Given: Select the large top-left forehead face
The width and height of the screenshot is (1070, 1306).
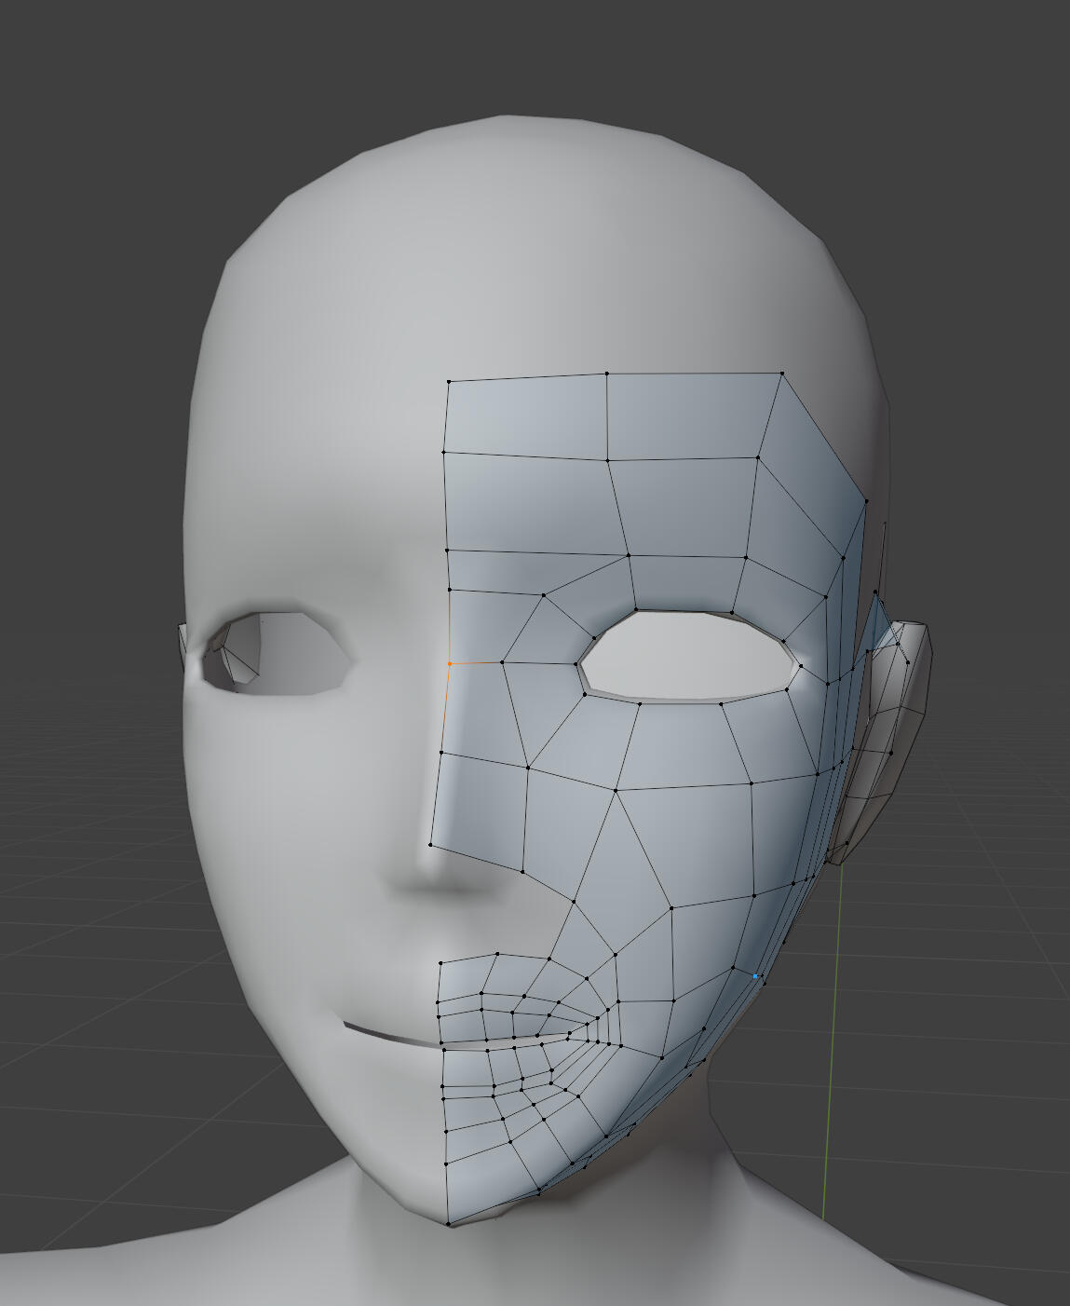Looking at the screenshot, I should (x=526, y=416).
